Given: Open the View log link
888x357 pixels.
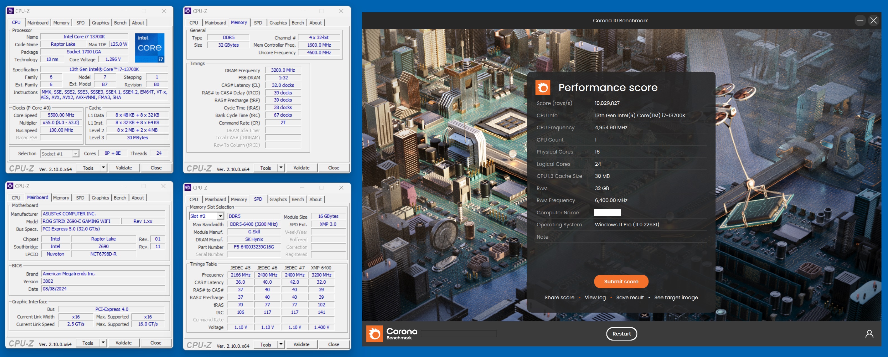Looking at the screenshot, I should (x=595, y=297).
